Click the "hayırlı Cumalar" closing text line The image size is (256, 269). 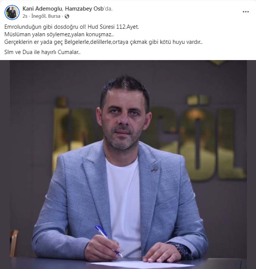(x=42, y=52)
